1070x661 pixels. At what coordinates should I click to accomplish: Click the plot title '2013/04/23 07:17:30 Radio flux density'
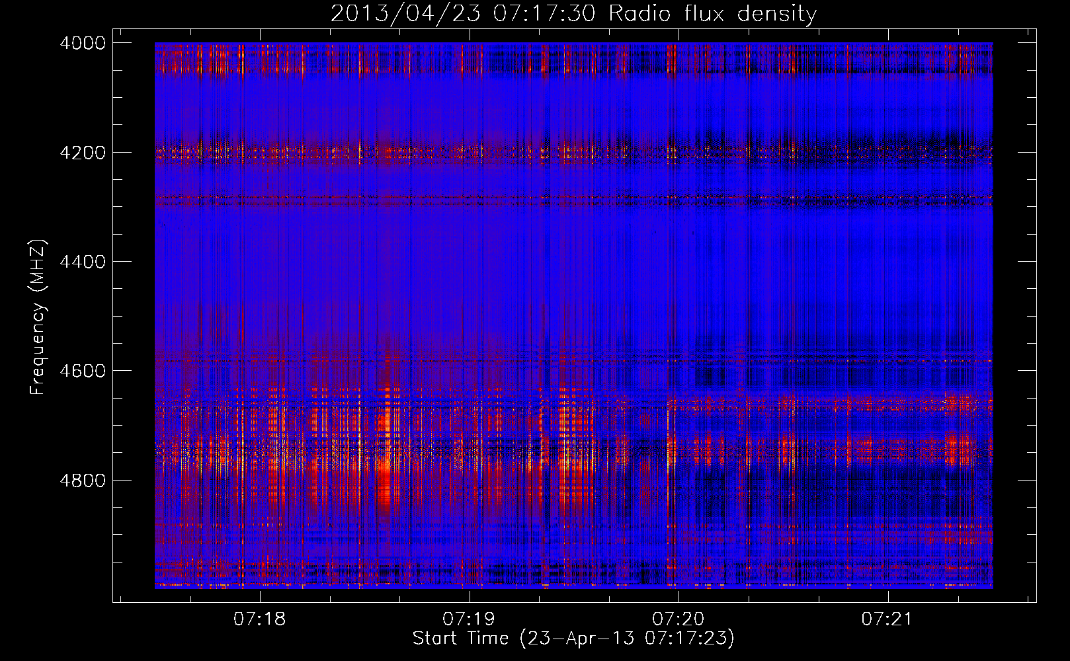[x=573, y=13]
